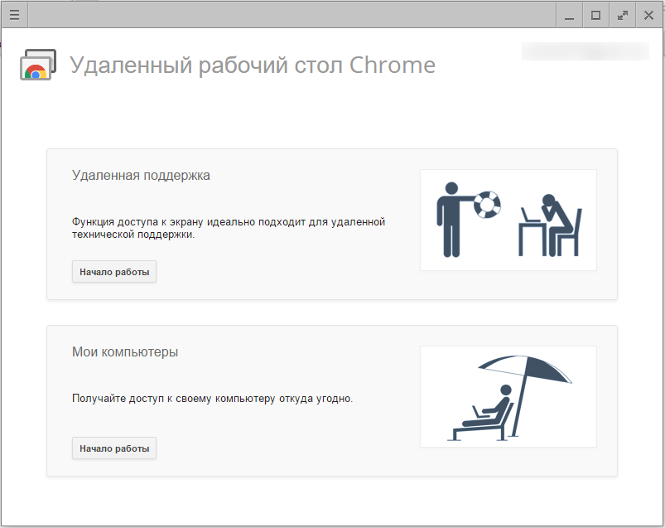This screenshot has height=528, width=665.
Task: Start Мои компьютеры with Начало работы button
Action: point(114,448)
